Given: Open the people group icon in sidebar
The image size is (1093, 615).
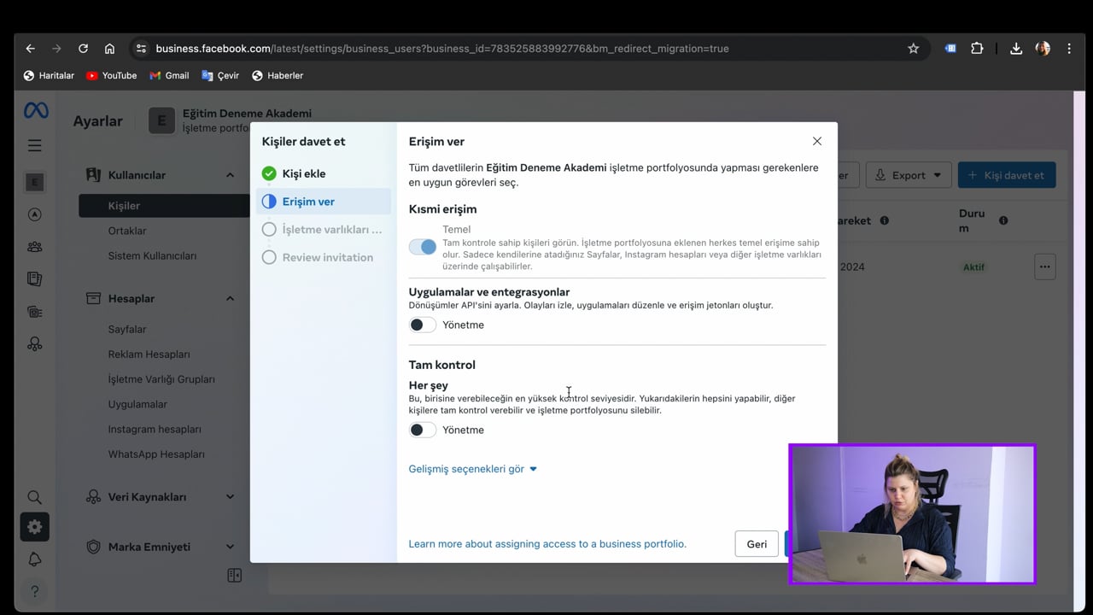Looking at the screenshot, I should [35, 247].
